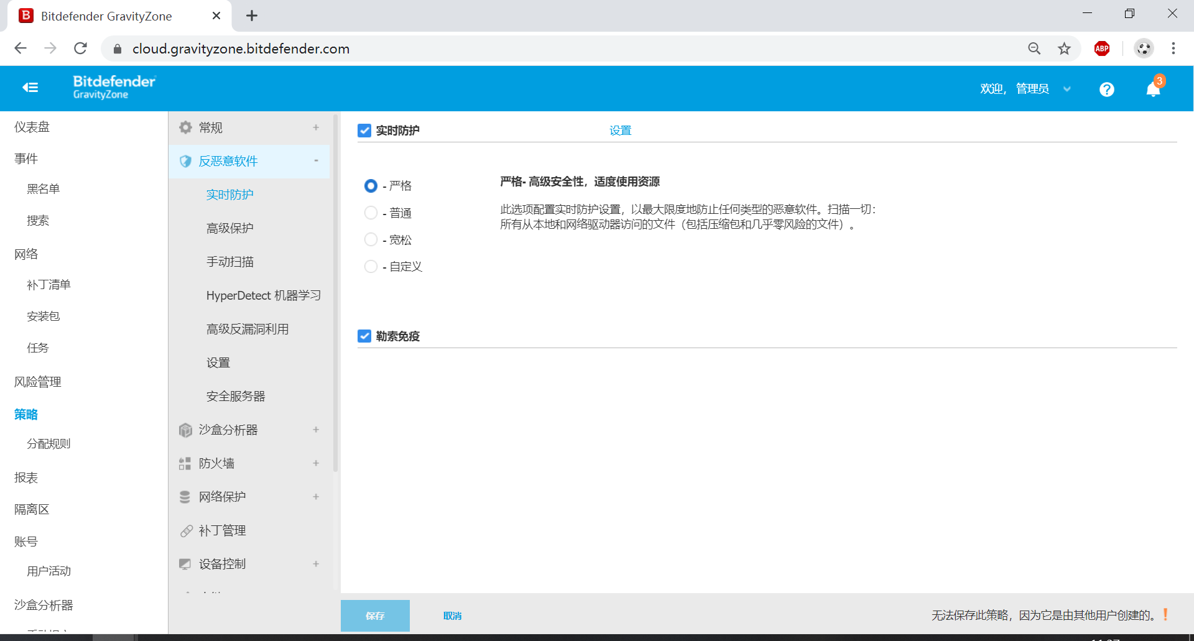Expand the 设备控制 section plus sign
Viewport: 1194px width, 641px height.
tap(316, 564)
